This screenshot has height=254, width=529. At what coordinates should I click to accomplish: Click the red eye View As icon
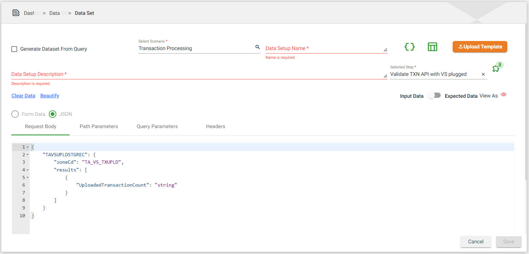(503, 95)
